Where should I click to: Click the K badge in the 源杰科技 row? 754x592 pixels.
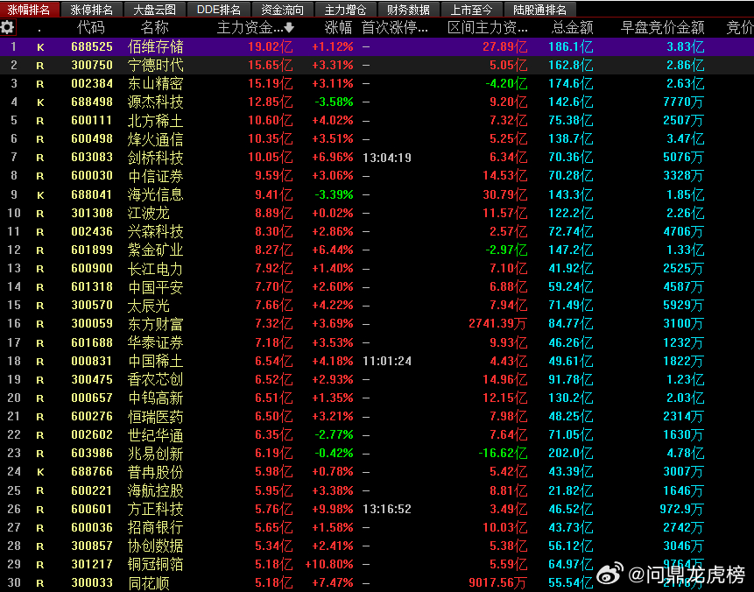click(40, 102)
